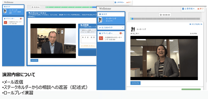Click the red reminder count badge in the front window
Image resolution: width=208 pixels, height=99 pixels.
click(120, 33)
